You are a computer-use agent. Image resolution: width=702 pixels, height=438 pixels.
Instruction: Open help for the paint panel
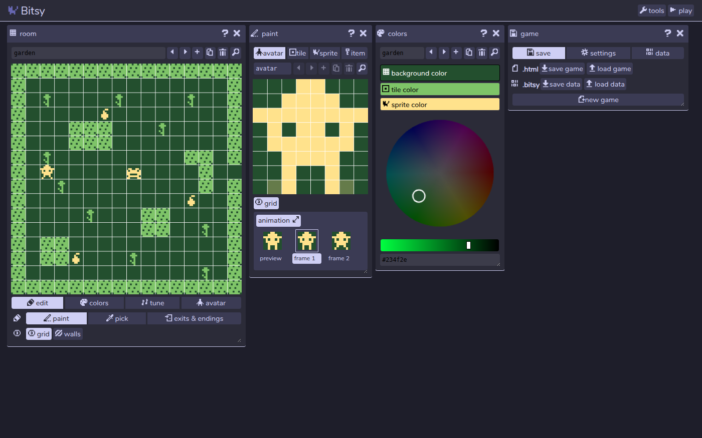(x=351, y=34)
